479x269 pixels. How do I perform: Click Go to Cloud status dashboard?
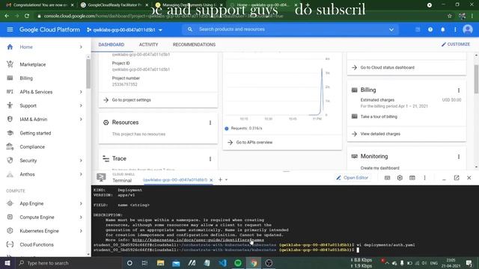click(388, 67)
